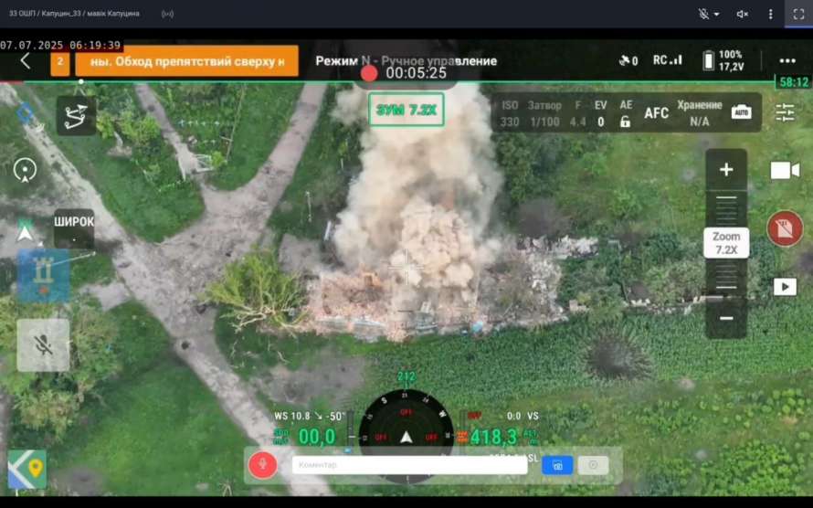Switch to the ШИРОК wide camera view
The image size is (813, 508).
pyautogui.click(x=74, y=228)
